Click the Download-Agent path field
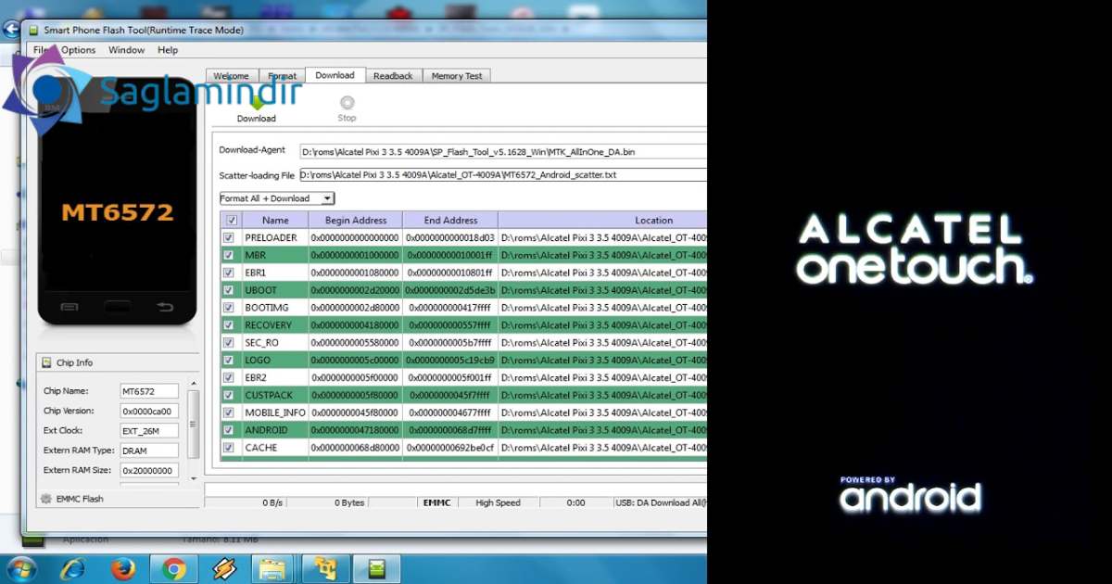This screenshot has height=584, width=1112. [503, 151]
